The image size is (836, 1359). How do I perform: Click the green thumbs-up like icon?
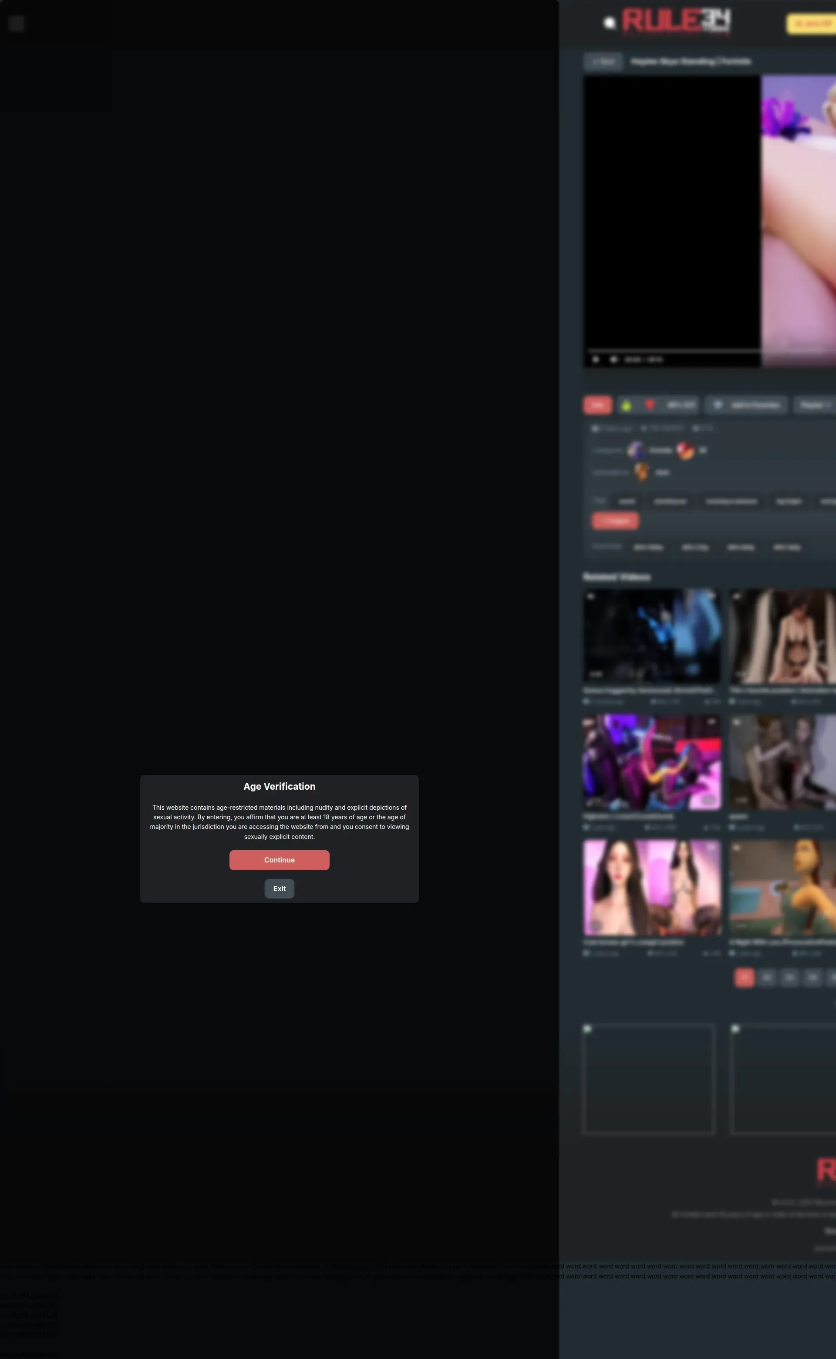point(626,406)
